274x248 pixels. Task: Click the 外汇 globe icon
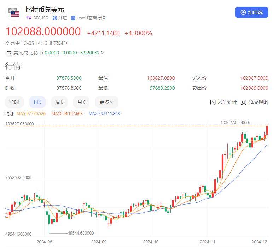(55, 18)
